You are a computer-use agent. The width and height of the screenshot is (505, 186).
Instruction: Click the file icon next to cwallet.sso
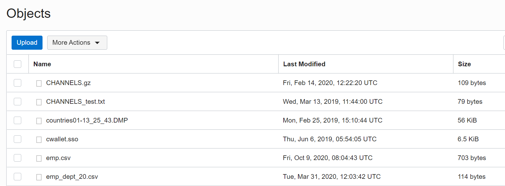[39, 139]
